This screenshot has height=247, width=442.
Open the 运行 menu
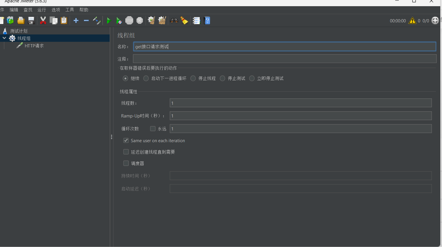[x=42, y=10]
